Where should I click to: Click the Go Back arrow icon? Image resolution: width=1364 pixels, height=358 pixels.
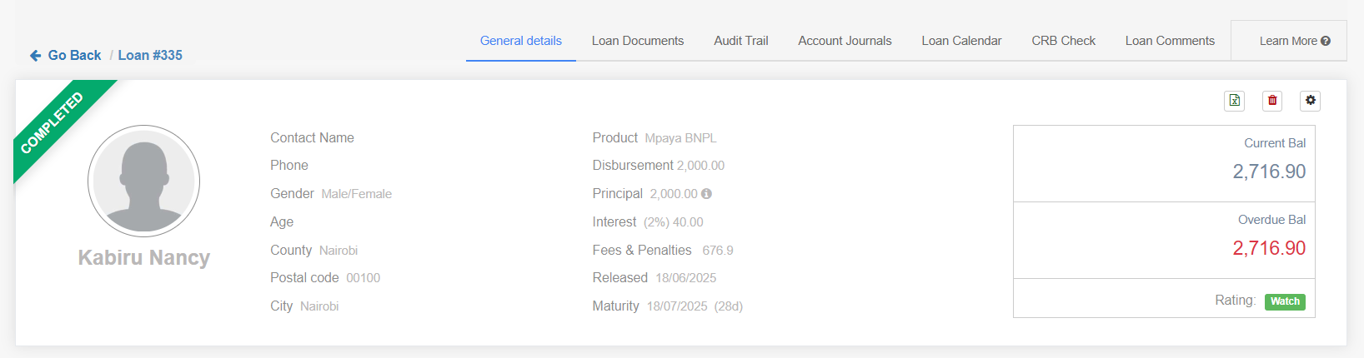pyautogui.click(x=35, y=56)
